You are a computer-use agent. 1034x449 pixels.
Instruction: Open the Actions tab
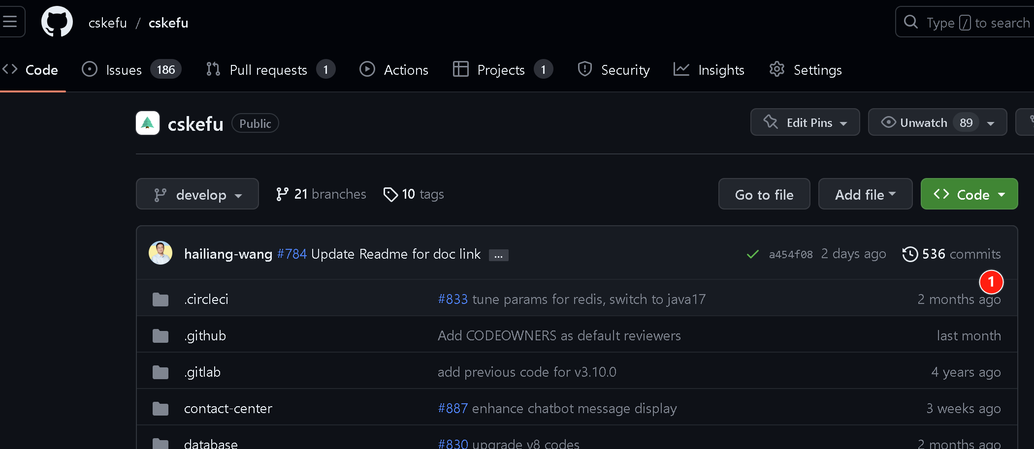pyautogui.click(x=394, y=70)
